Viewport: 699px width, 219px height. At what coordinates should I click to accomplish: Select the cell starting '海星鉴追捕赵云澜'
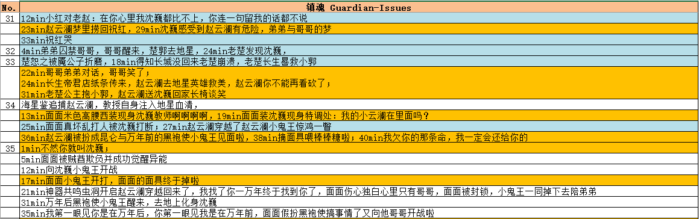359,105
